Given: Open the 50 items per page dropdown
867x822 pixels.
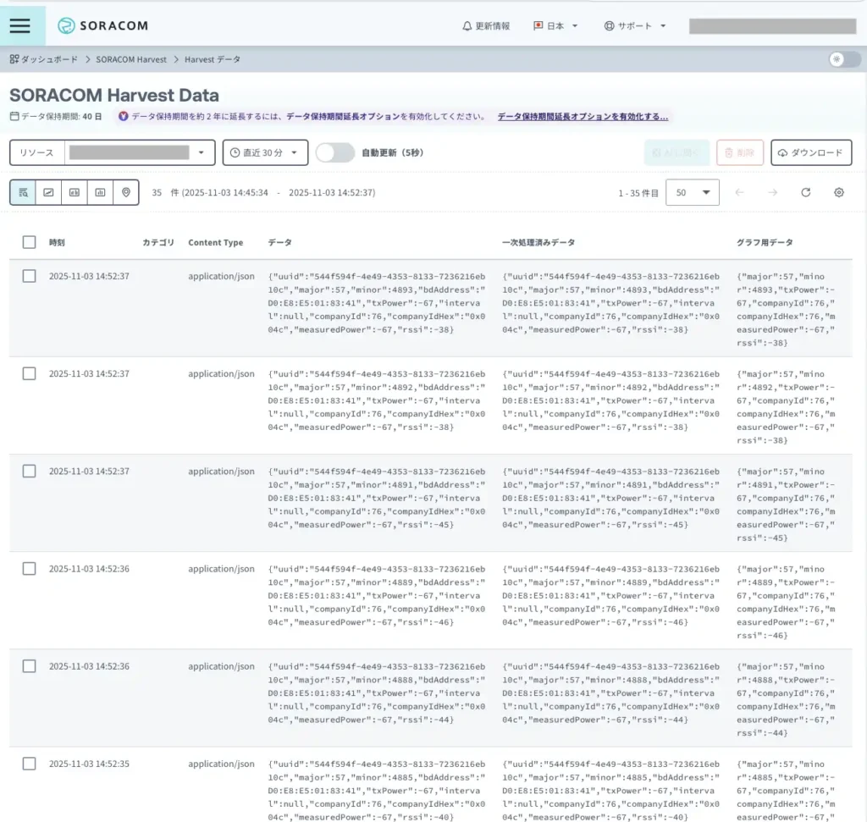Looking at the screenshot, I should tap(692, 192).
